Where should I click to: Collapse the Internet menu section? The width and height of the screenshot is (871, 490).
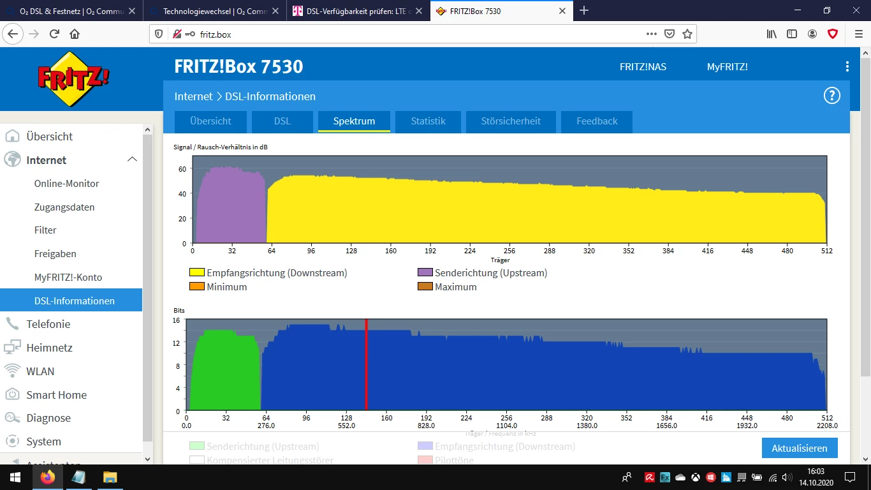(x=132, y=160)
